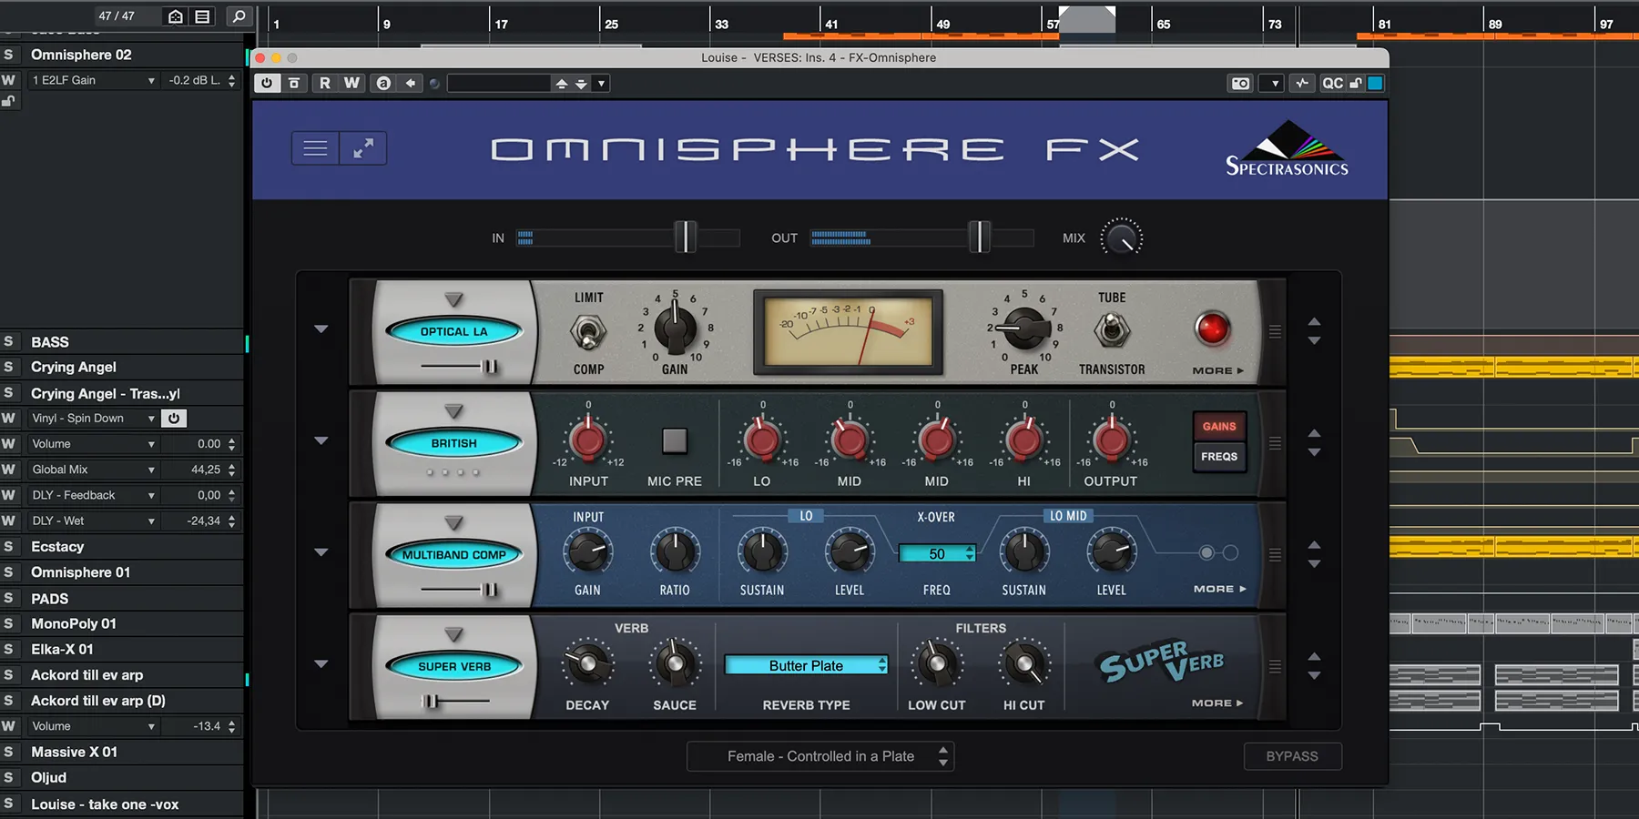Select the FREQS tab on British EQ
Screen dimensions: 1639x819
tap(1218, 457)
